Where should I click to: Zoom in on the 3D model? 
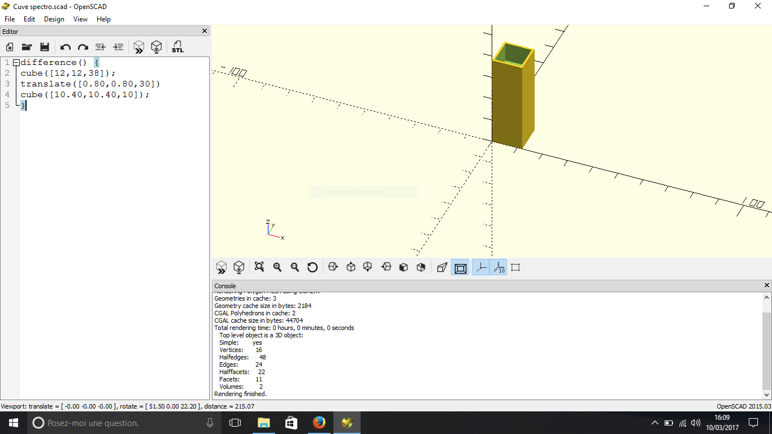coord(277,267)
